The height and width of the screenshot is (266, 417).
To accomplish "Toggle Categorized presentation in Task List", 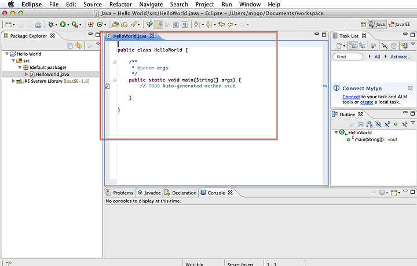I will tap(353, 46).
